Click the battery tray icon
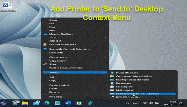 point(157,103)
